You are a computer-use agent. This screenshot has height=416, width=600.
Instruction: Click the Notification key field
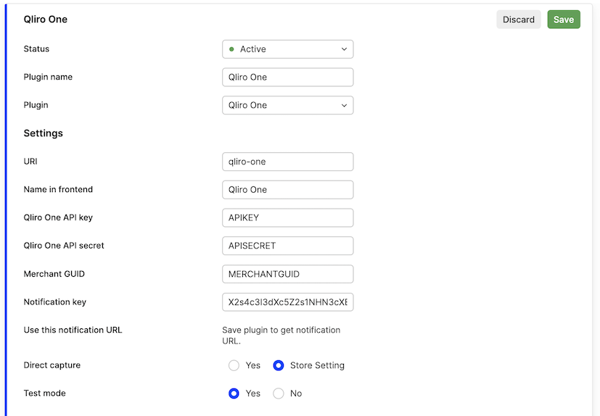[x=287, y=301]
